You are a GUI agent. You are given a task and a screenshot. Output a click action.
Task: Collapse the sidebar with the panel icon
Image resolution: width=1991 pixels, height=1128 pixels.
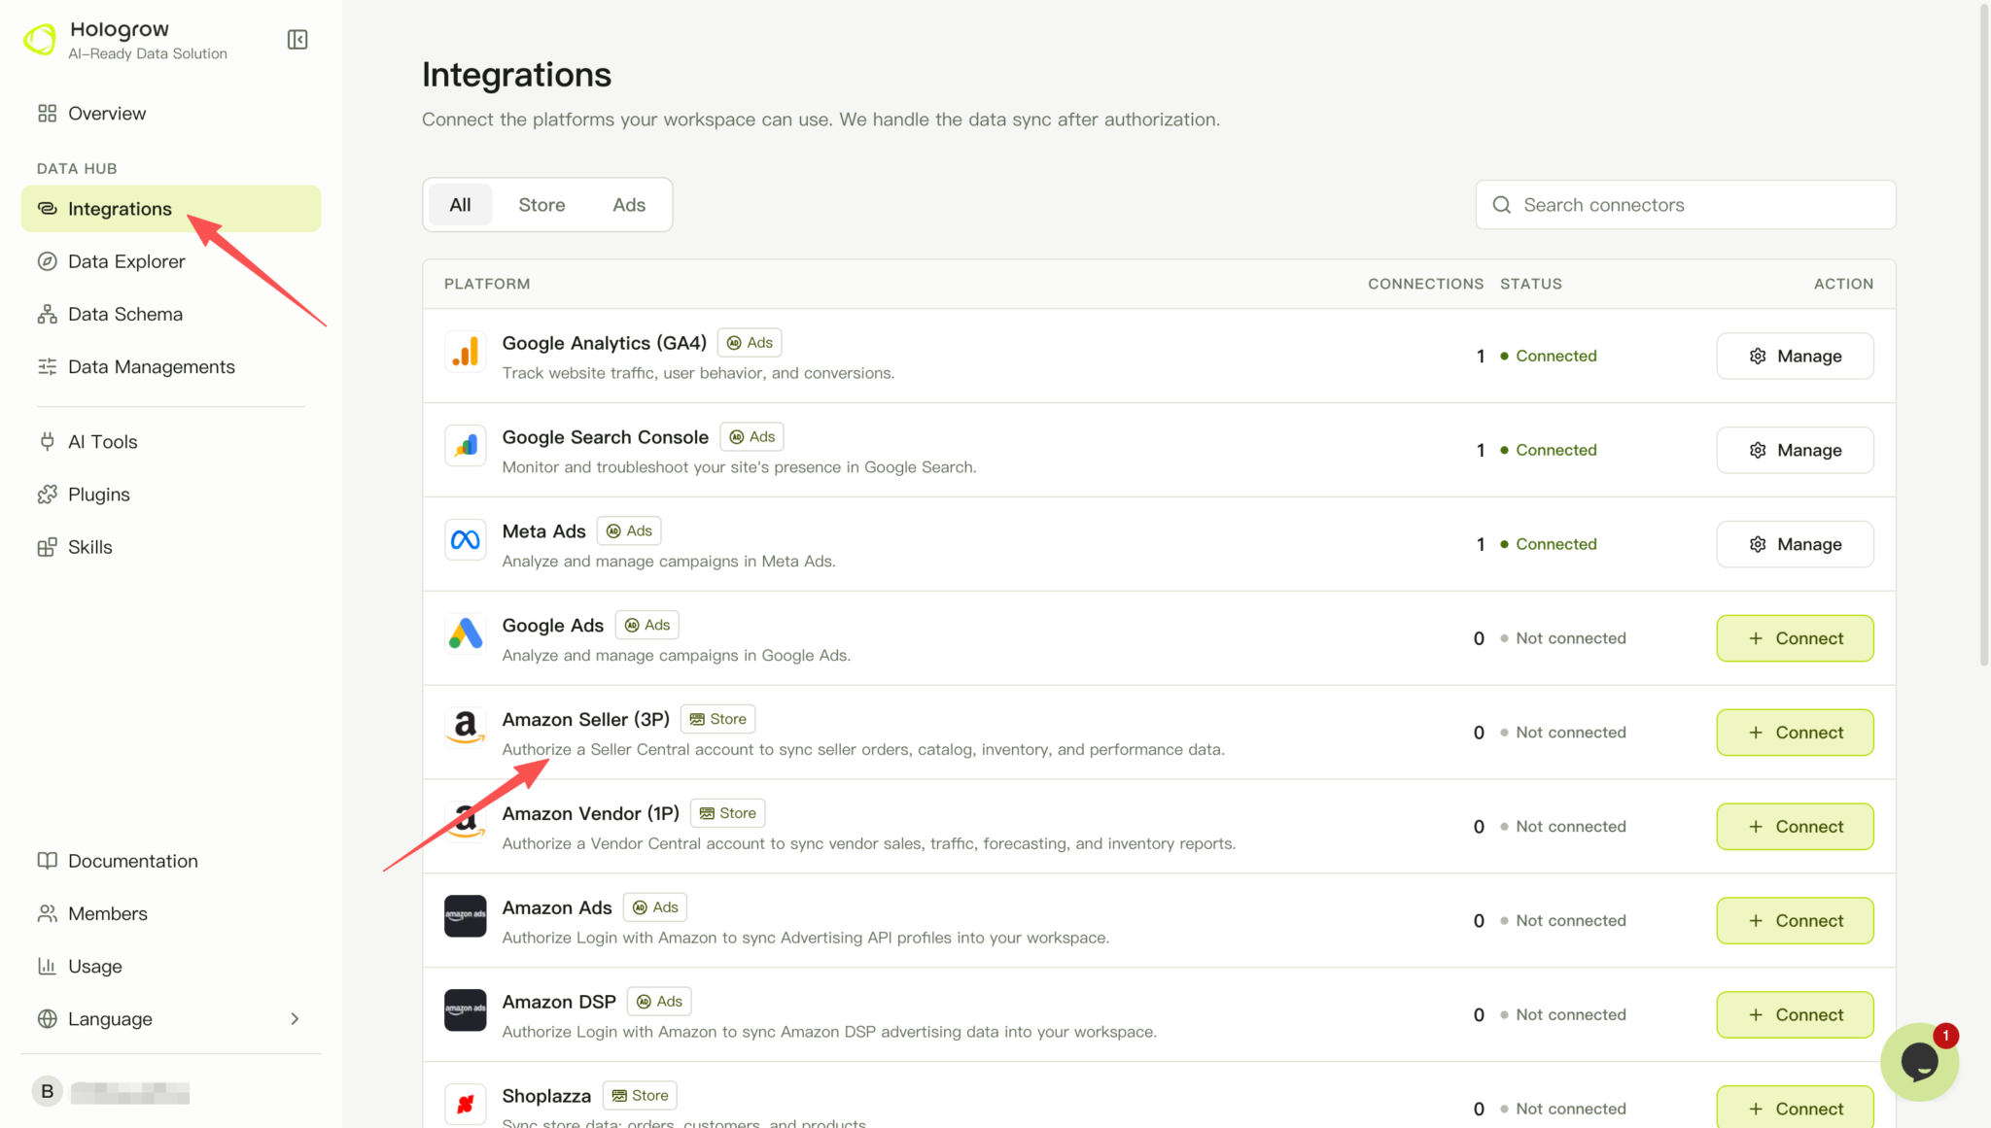[x=297, y=40]
